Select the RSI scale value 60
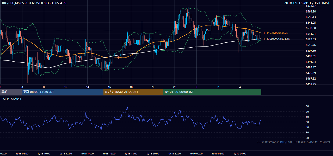This screenshot has height=156, width=333. pos(307,117)
